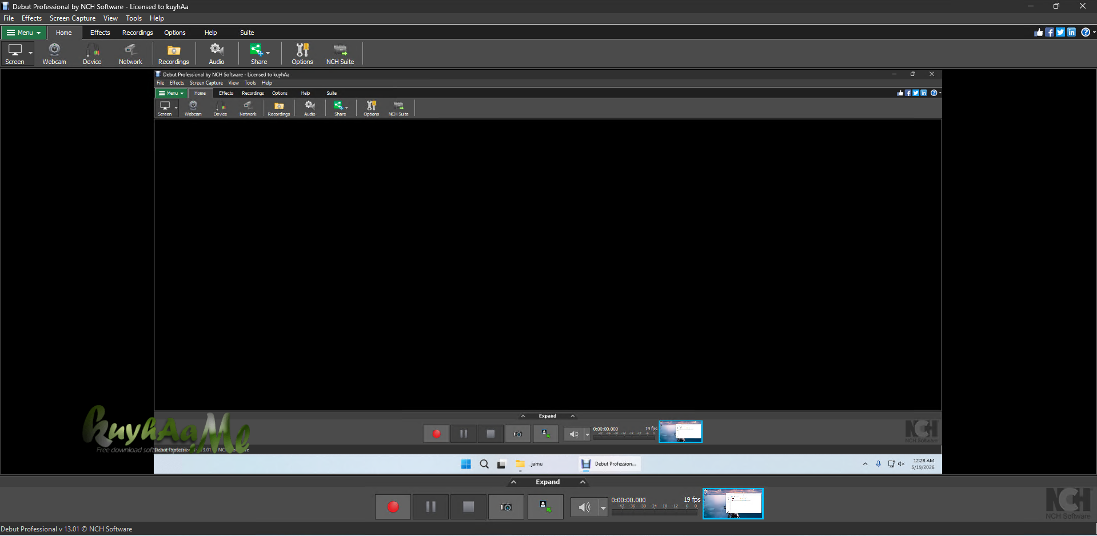Screen dimensions: 1097x536
Task: Choose the Device capture source
Action: coord(92,54)
